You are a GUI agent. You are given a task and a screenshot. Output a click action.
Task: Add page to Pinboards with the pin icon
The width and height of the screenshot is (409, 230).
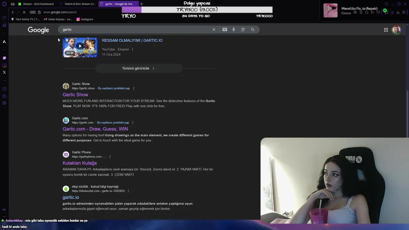pos(361,12)
